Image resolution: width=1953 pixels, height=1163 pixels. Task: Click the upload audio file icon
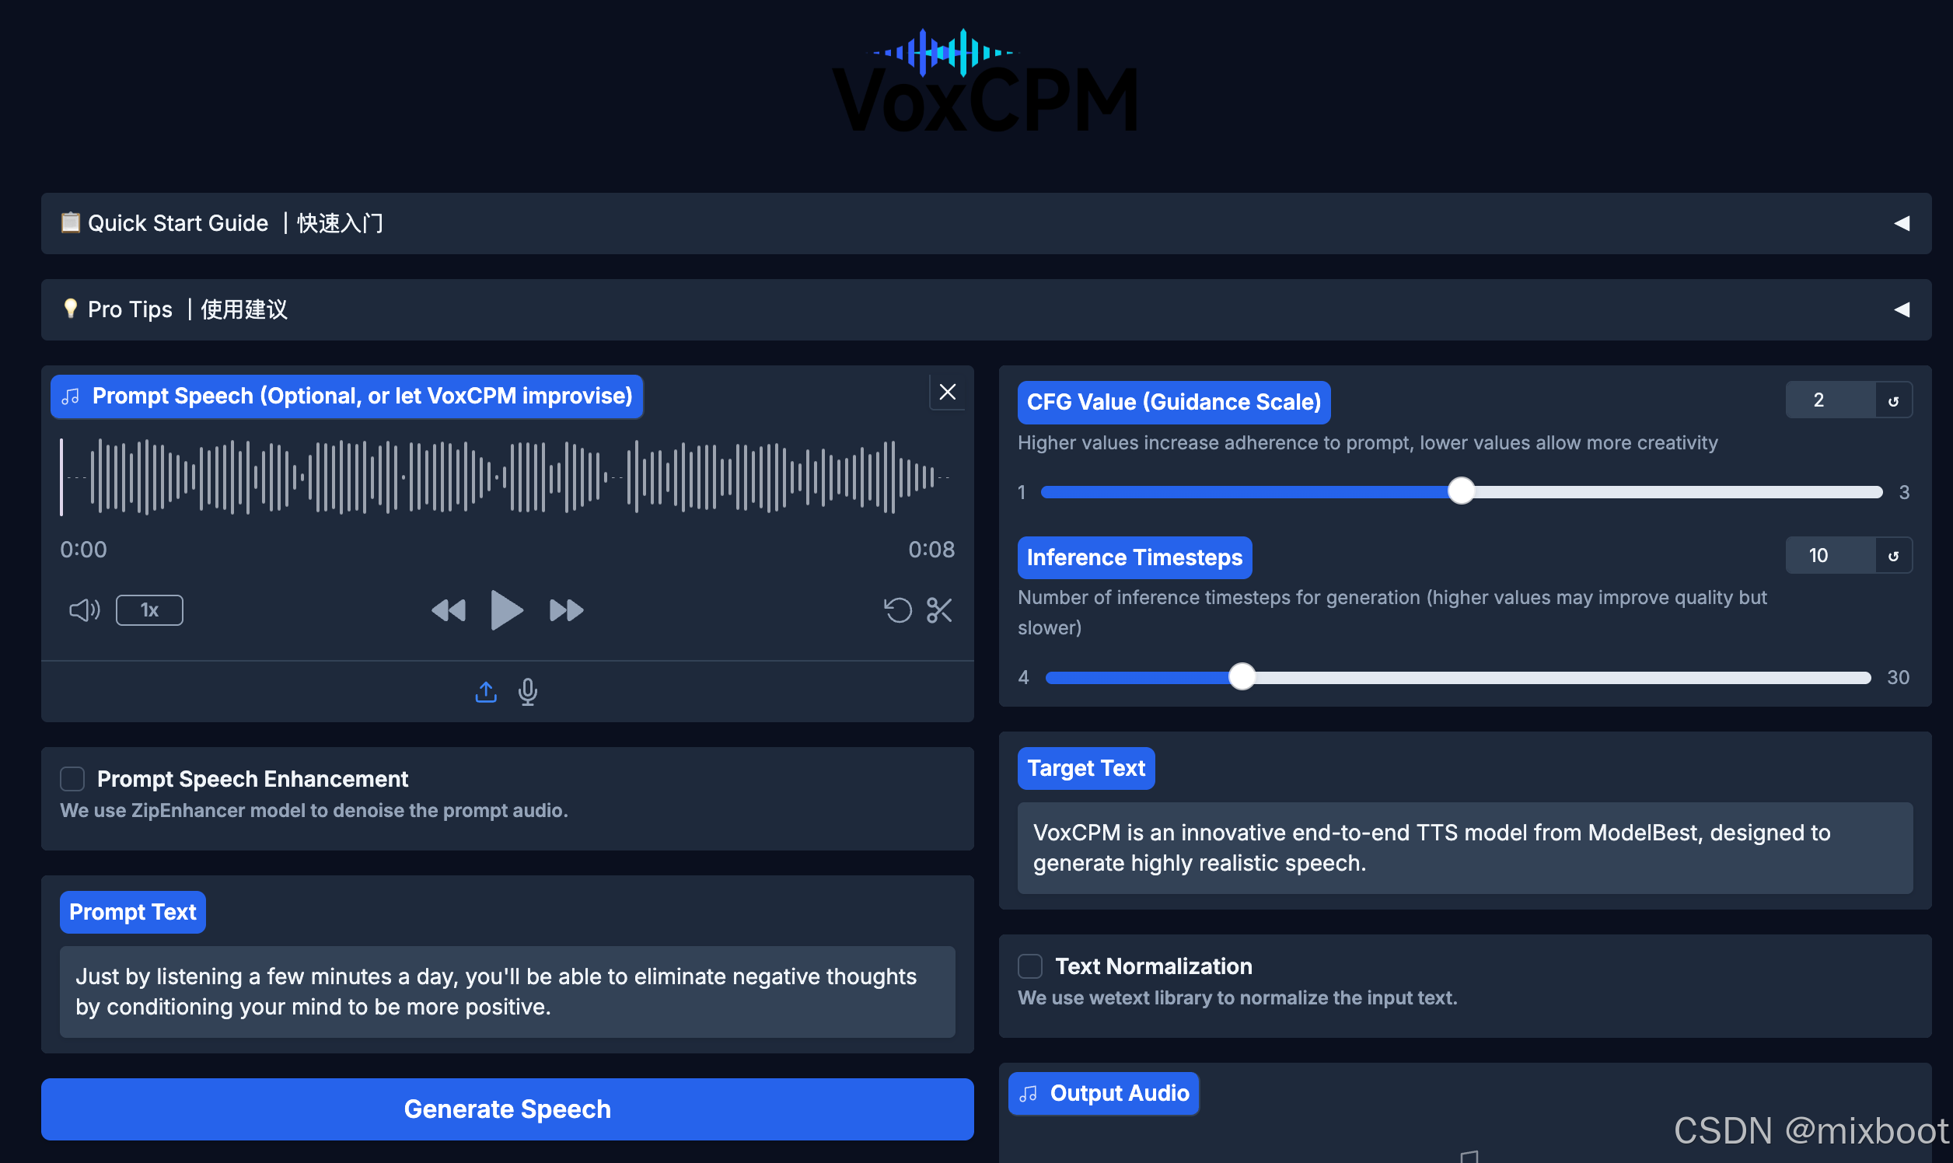point(486,691)
